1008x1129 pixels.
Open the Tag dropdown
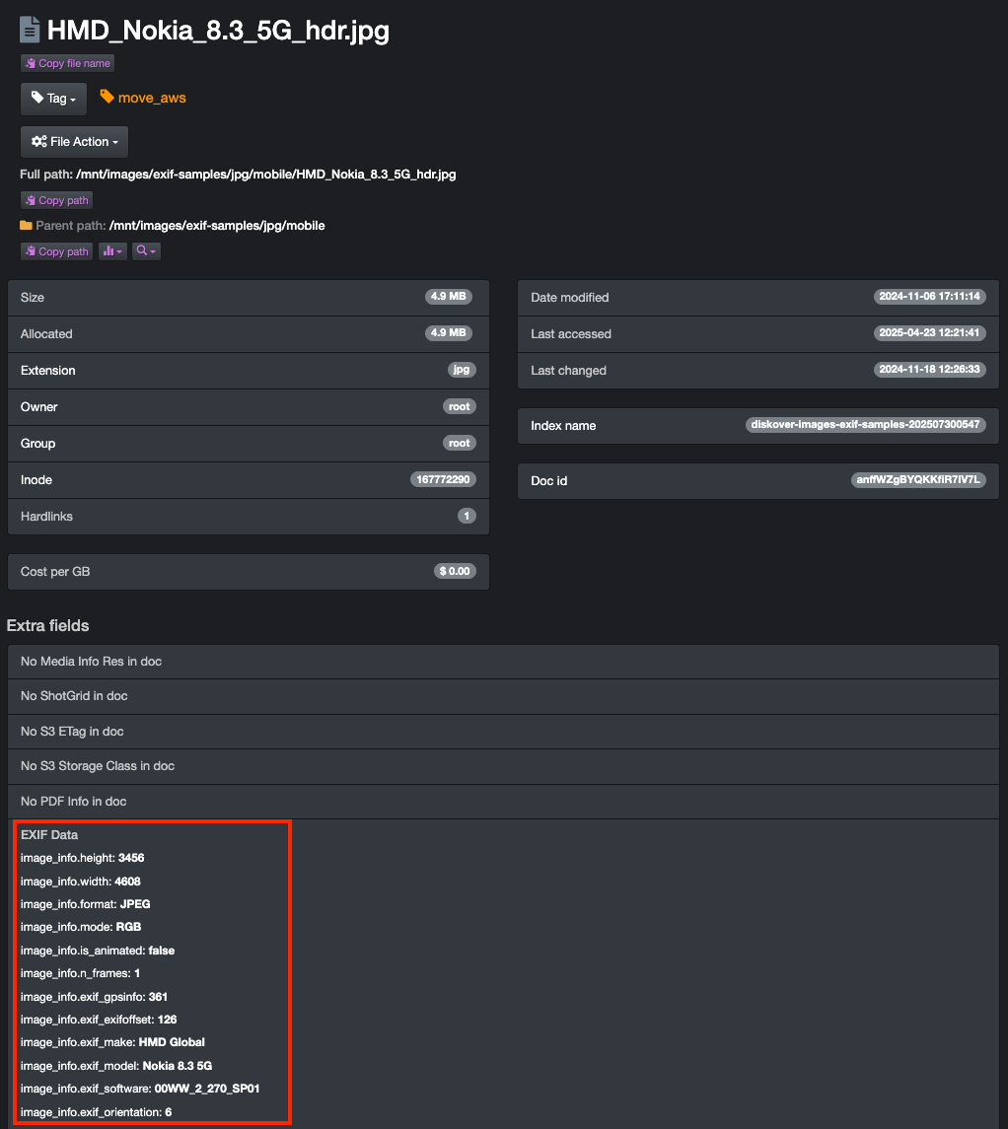click(53, 99)
